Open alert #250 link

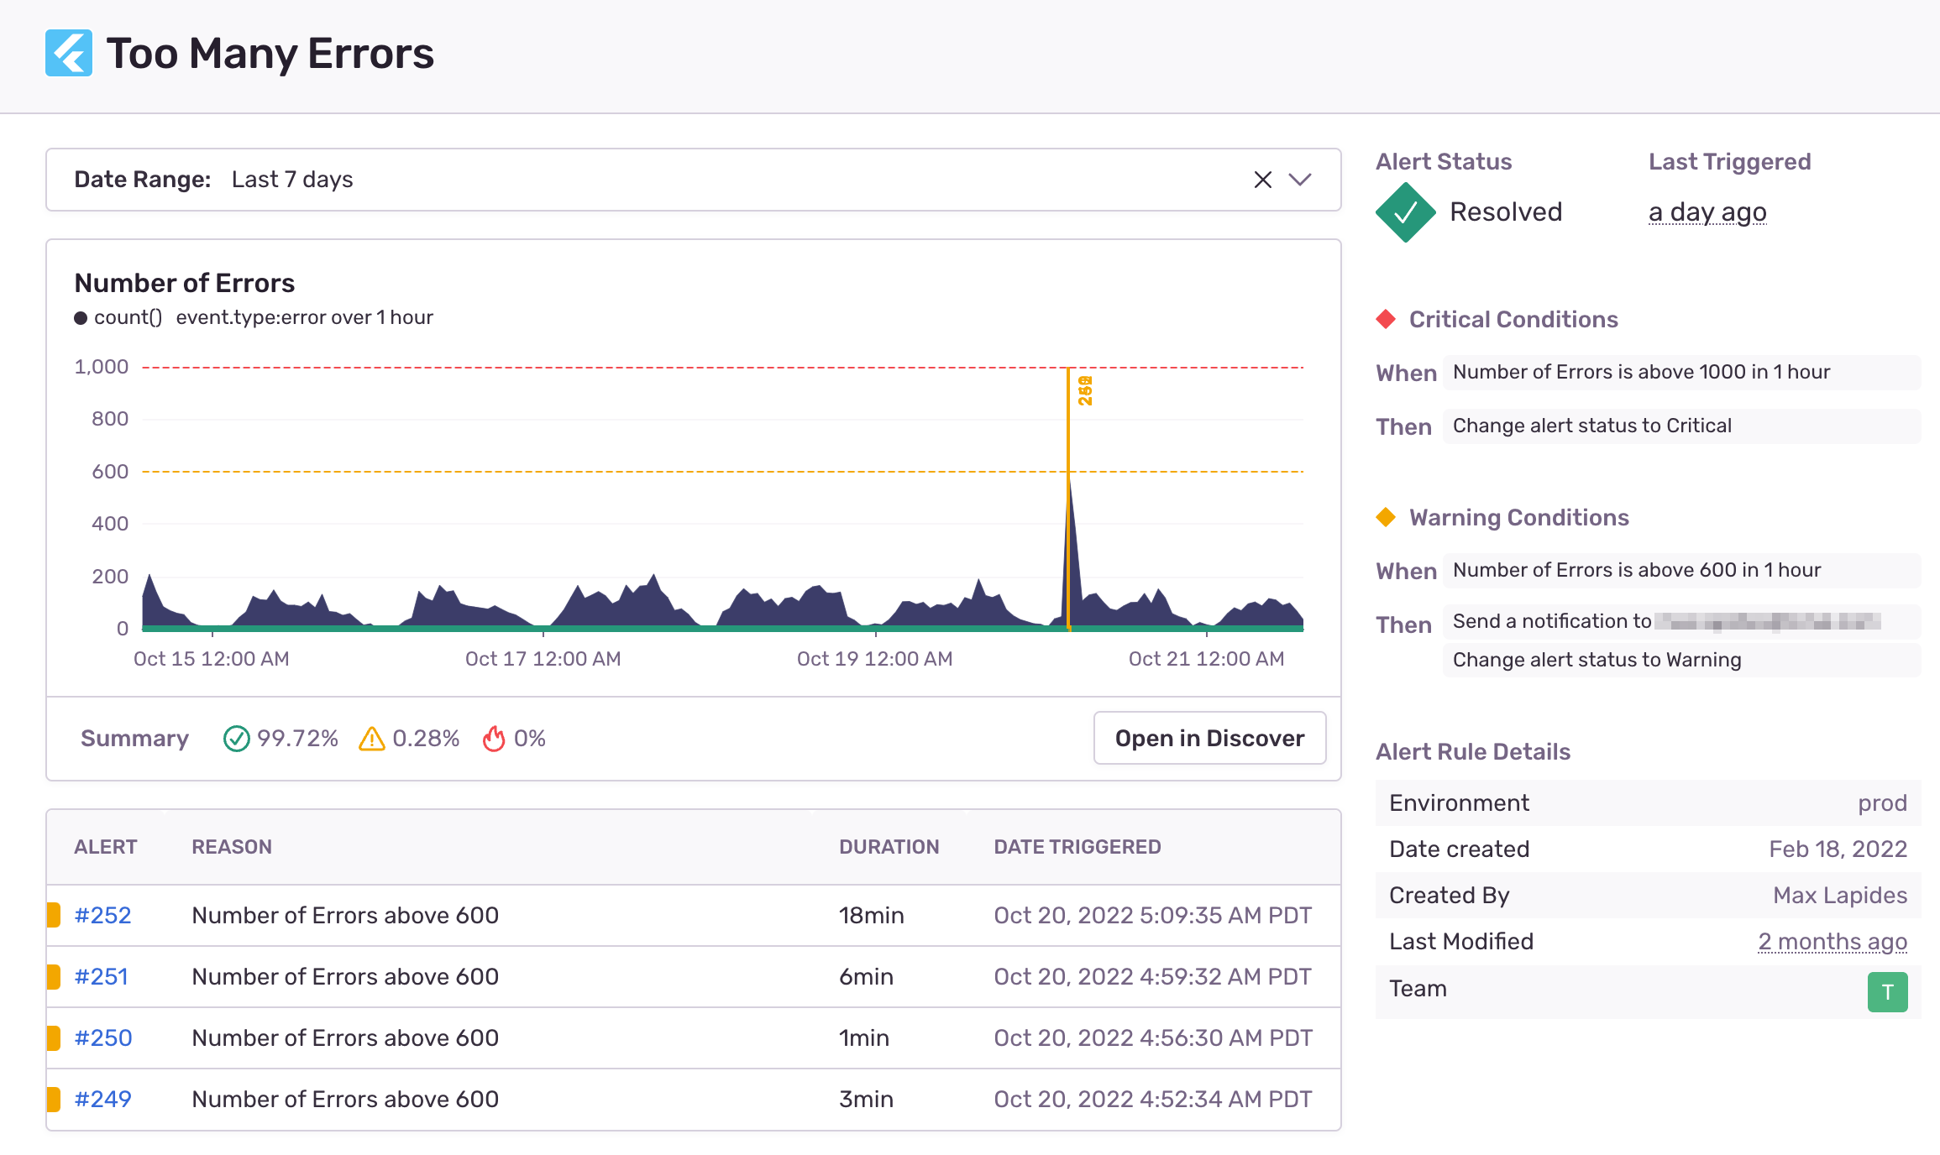click(x=102, y=1037)
